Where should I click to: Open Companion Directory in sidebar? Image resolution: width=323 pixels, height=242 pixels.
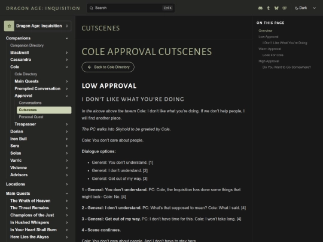[x=27, y=45]
